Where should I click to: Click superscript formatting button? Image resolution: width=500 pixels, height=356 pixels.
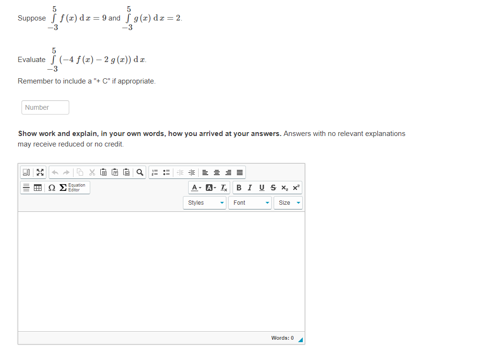coord(296,188)
